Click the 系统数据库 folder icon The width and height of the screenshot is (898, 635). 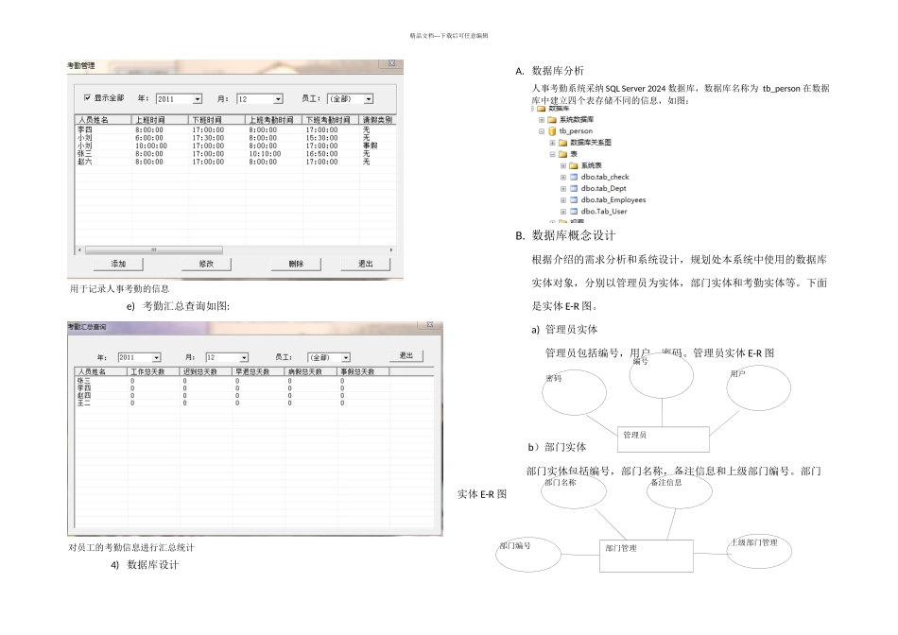click(x=552, y=120)
